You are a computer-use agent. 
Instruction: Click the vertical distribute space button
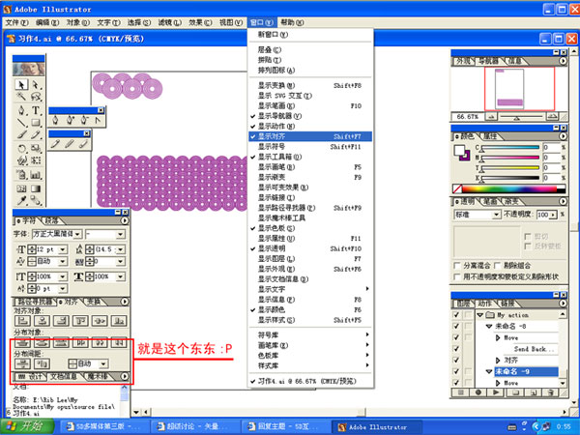pyautogui.click(x=22, y=363)
